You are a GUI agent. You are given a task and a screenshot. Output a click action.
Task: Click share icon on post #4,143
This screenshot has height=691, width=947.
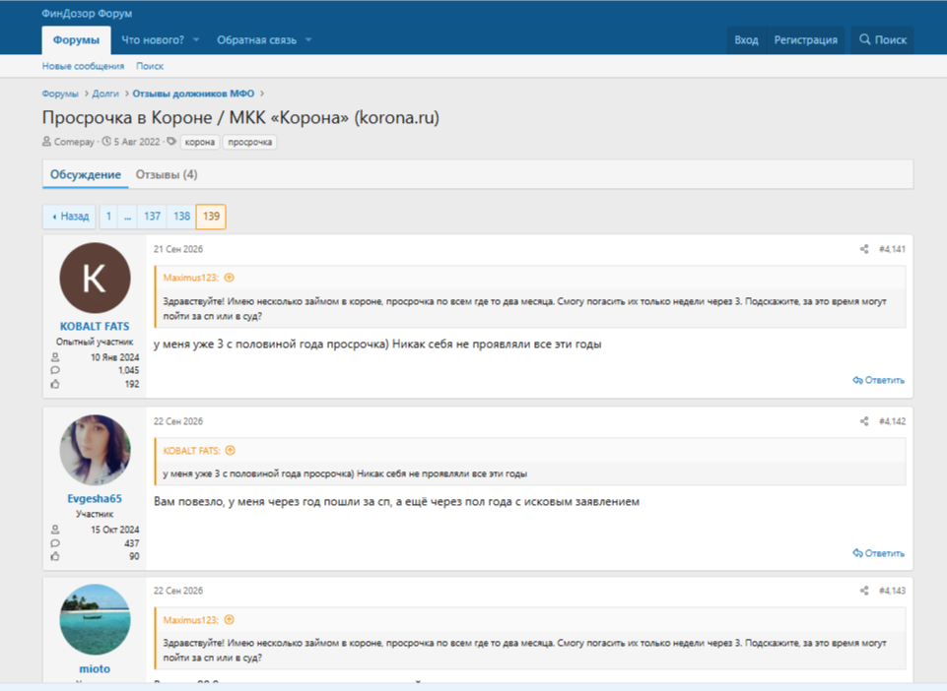point(864,591)
